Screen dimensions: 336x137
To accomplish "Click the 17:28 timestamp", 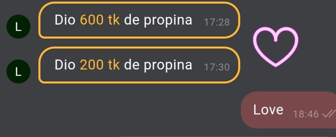I will point(217,22).
